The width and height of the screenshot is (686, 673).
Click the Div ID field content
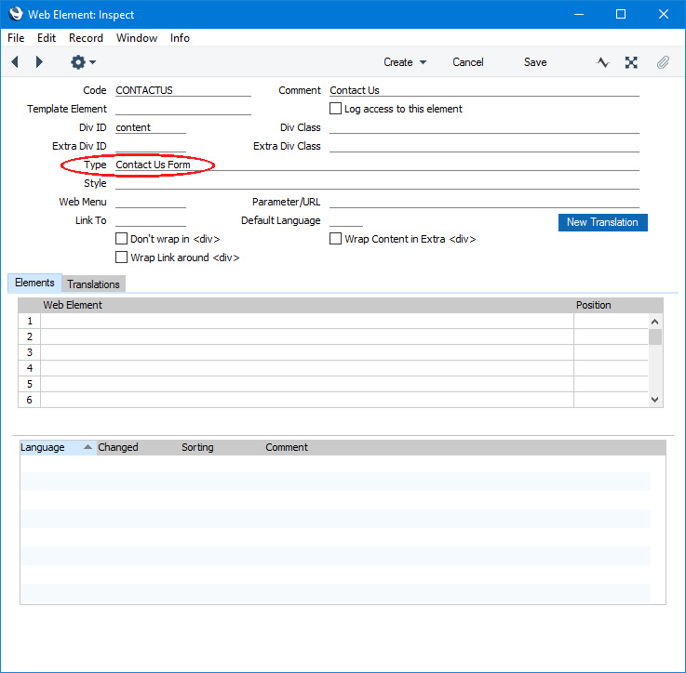151,127
